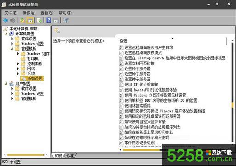Click the folder icon of 打印机
This screenshot has width=236, height=166.
click(x=23, y=58)
